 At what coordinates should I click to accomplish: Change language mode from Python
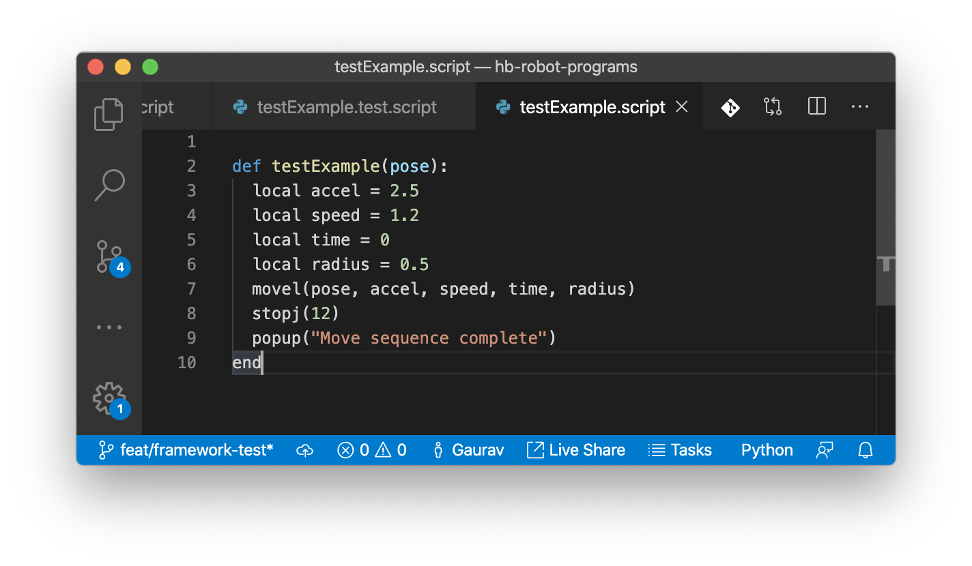pos(767,450)
